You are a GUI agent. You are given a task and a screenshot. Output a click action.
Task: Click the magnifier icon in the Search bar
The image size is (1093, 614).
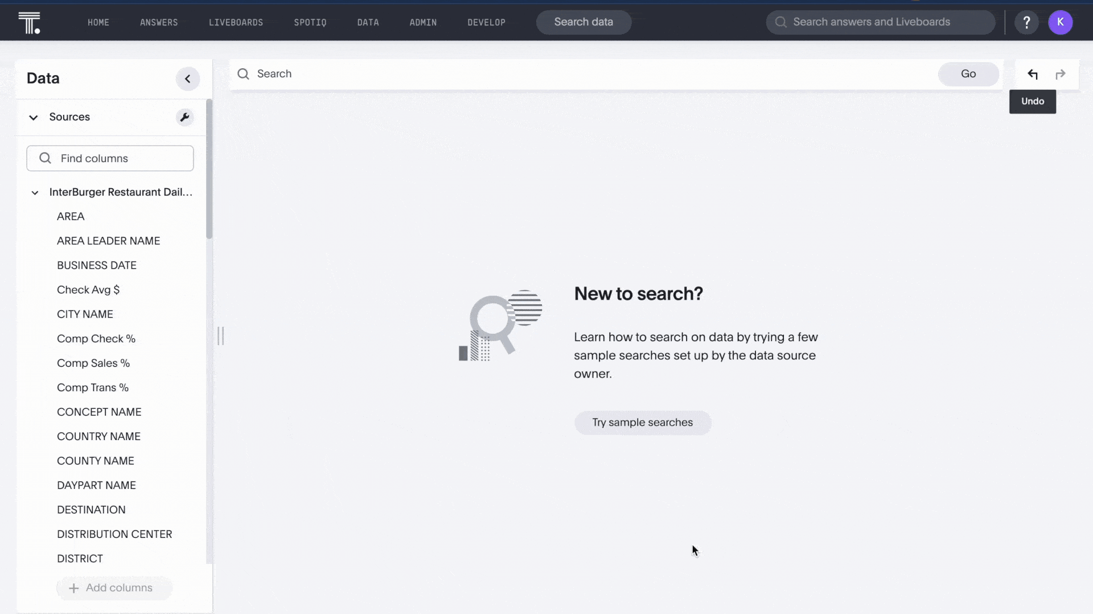point(244,74)
